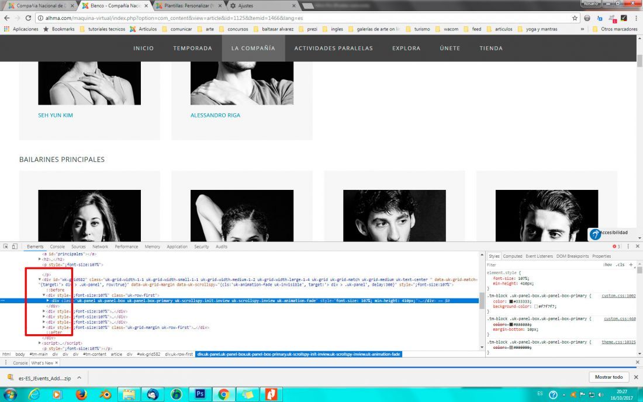Switch to the Sources DevTools tab
Screen dimensions: 643x402
click(78, 247)
